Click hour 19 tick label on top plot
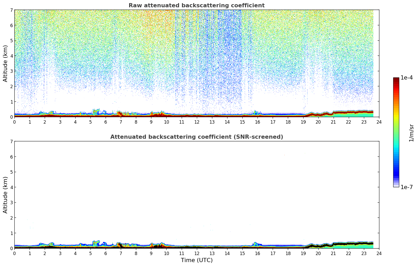 pyautogui.click(x=303, y=122)
